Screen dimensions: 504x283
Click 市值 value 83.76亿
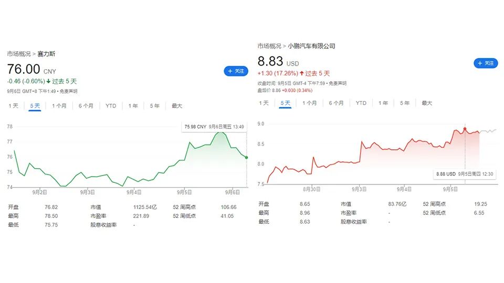tap(397, 204)
